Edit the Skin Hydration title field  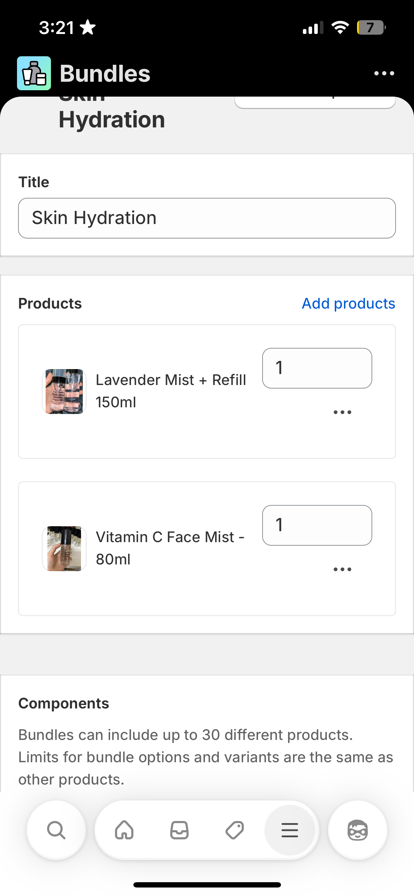point(207,218)
